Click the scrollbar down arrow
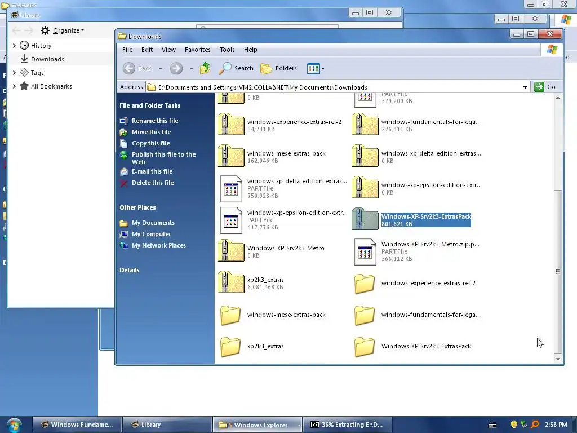This screenshot has height=433, width=577. [558, 359]
